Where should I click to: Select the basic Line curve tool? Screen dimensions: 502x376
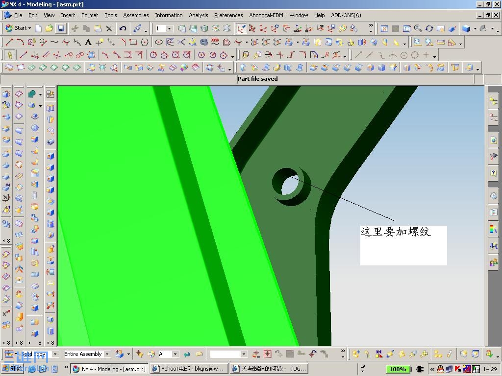[x=9, y=42]
